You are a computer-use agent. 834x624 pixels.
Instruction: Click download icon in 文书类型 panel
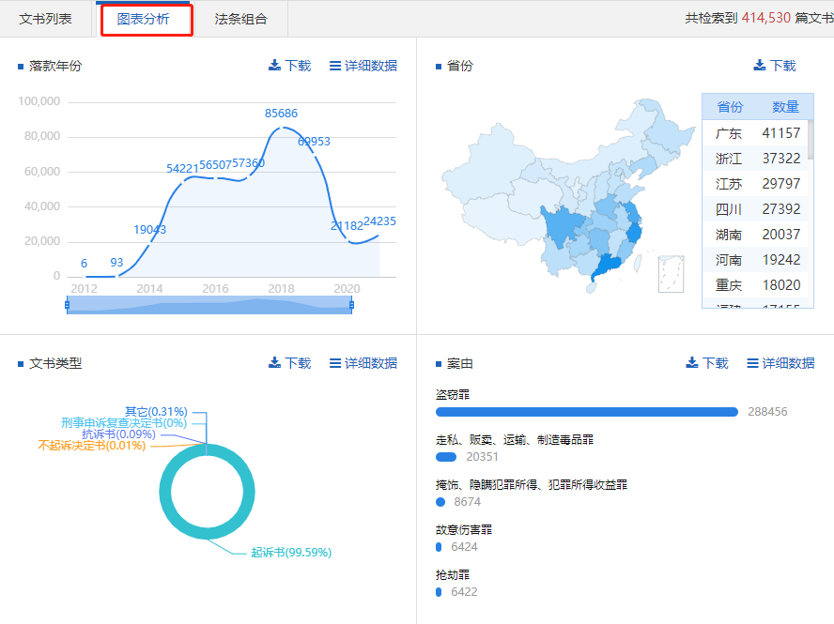(x=274, y=363)
